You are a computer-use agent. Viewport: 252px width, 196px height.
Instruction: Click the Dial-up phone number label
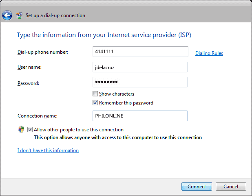43,52
